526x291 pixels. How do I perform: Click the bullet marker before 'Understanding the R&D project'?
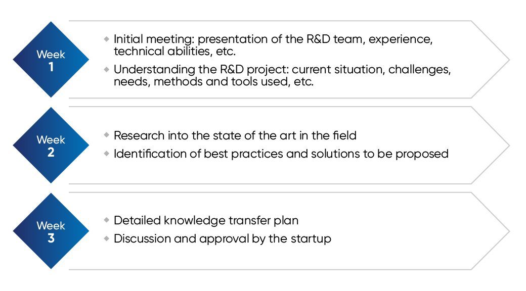tap(106, 69)
